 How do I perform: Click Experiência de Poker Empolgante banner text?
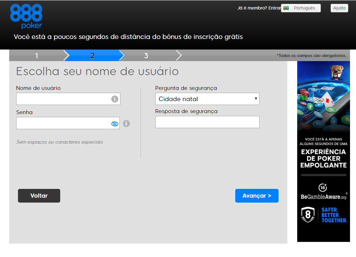[x=324, y=158]
